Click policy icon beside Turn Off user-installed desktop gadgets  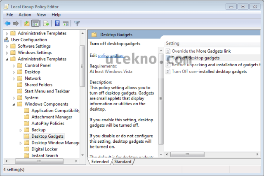168,72
